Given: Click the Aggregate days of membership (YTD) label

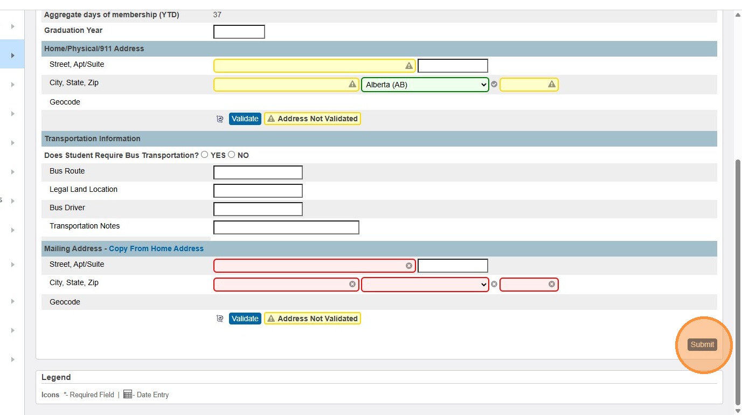Looking at the screenshot, I should pyautogui.click(x=112, y=15).
